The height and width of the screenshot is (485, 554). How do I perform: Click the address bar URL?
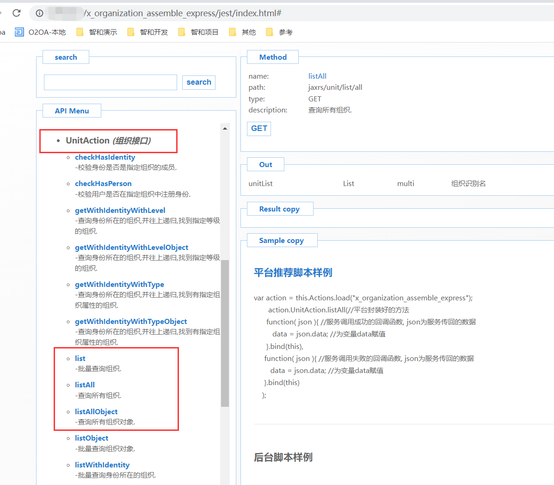[x=183, y=13]
